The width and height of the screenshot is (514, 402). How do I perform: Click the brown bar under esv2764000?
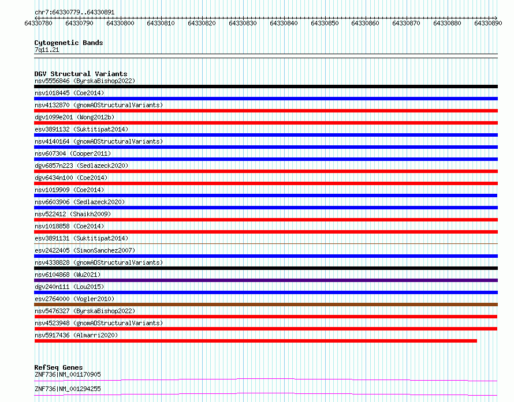pos(266,305)
